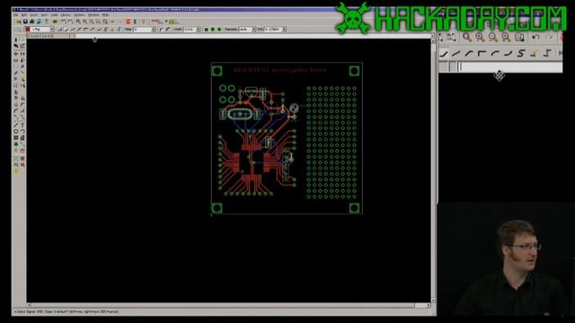Click the Save toolbar icon
Image resolution: width=575 pixels, height=323 pixels.
coord(25,22)
